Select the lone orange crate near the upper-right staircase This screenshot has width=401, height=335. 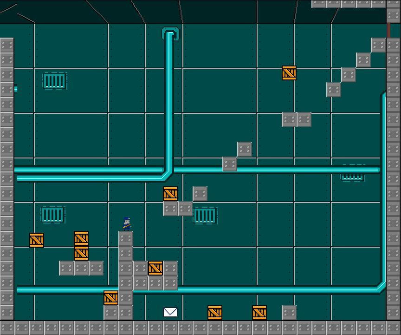[x=289, y=73]
